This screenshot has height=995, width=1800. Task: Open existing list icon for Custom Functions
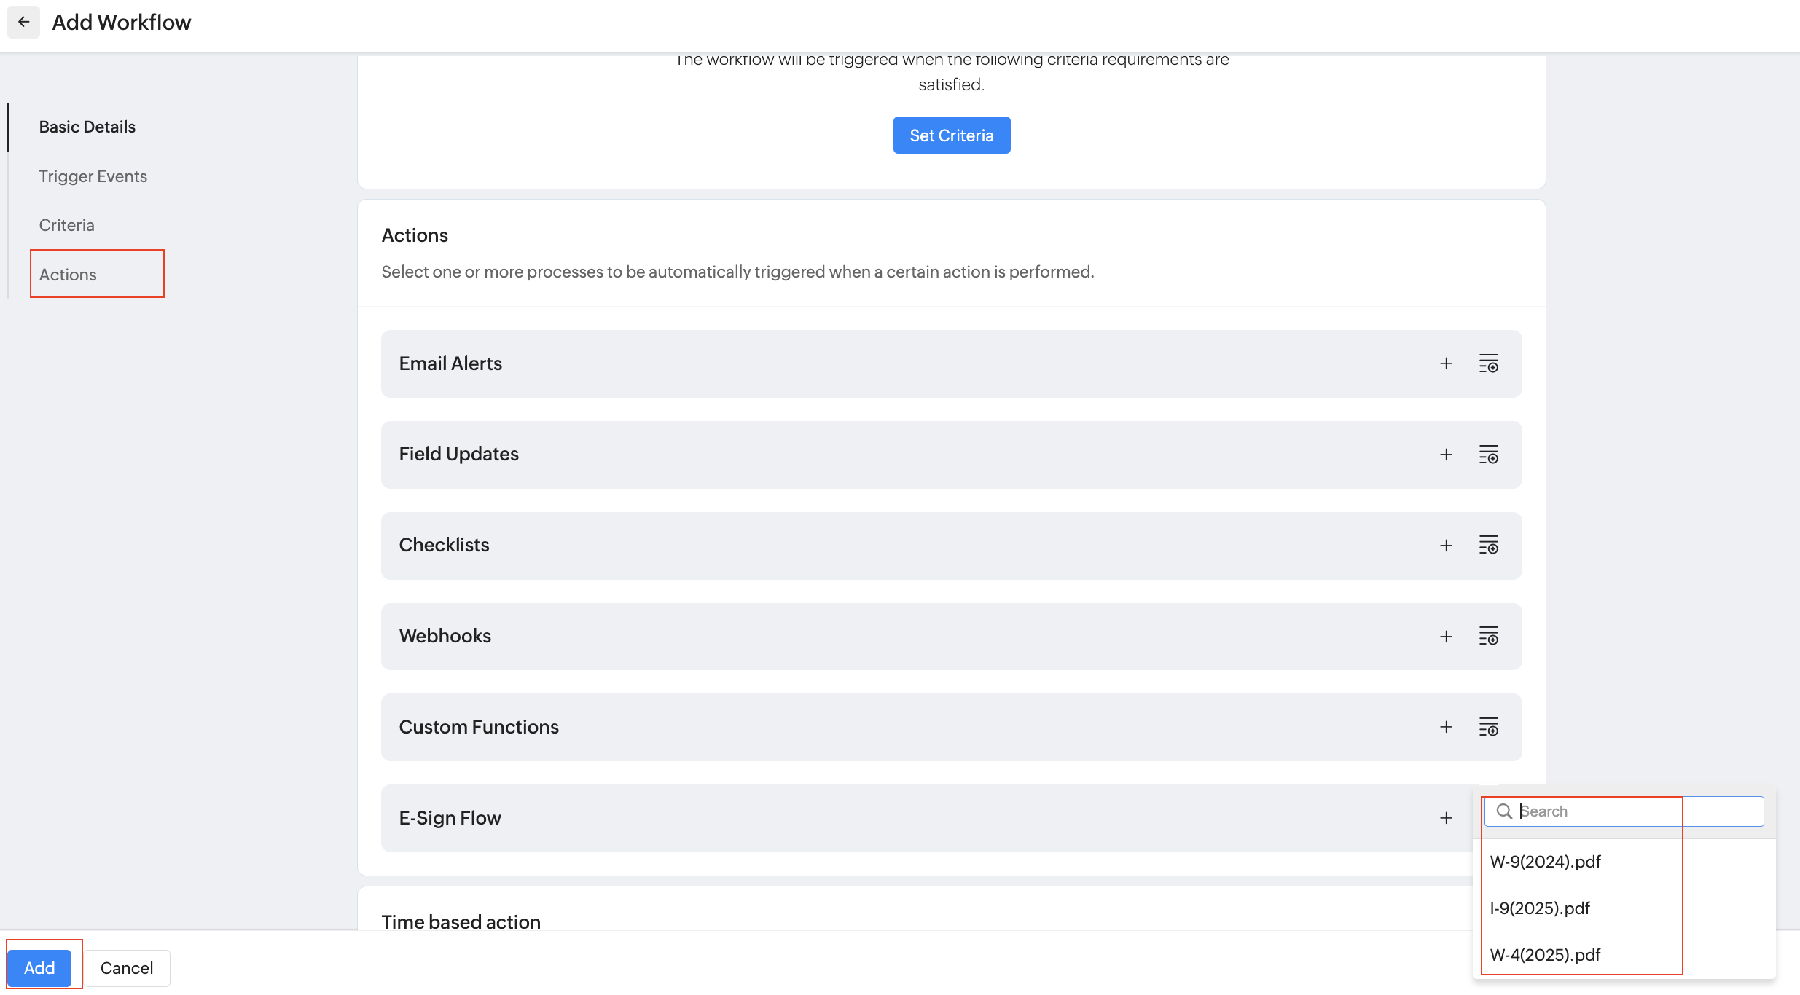coord(1488,727)
